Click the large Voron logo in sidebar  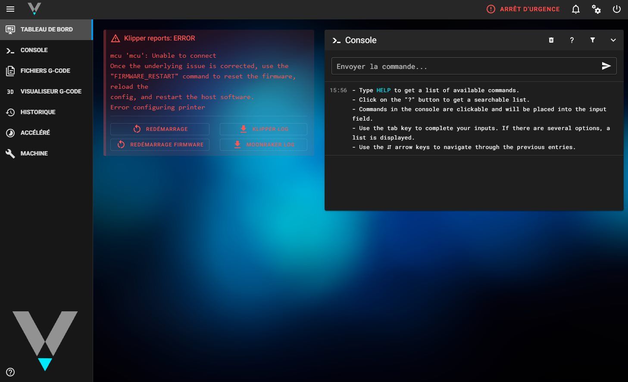45,341
